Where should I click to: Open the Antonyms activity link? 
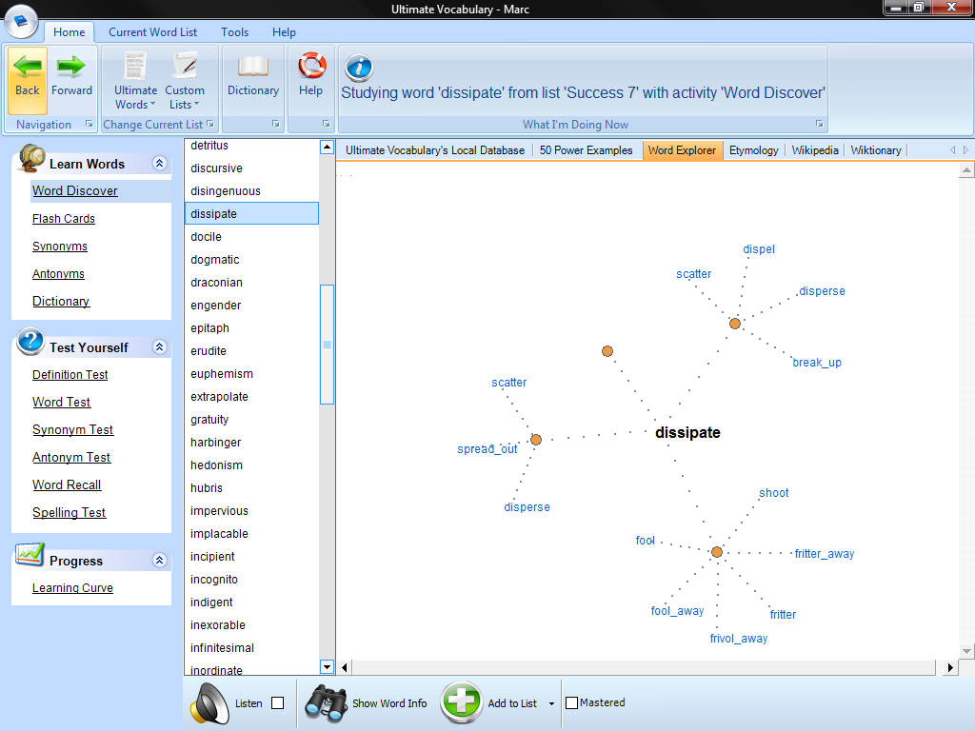(58, 273)
